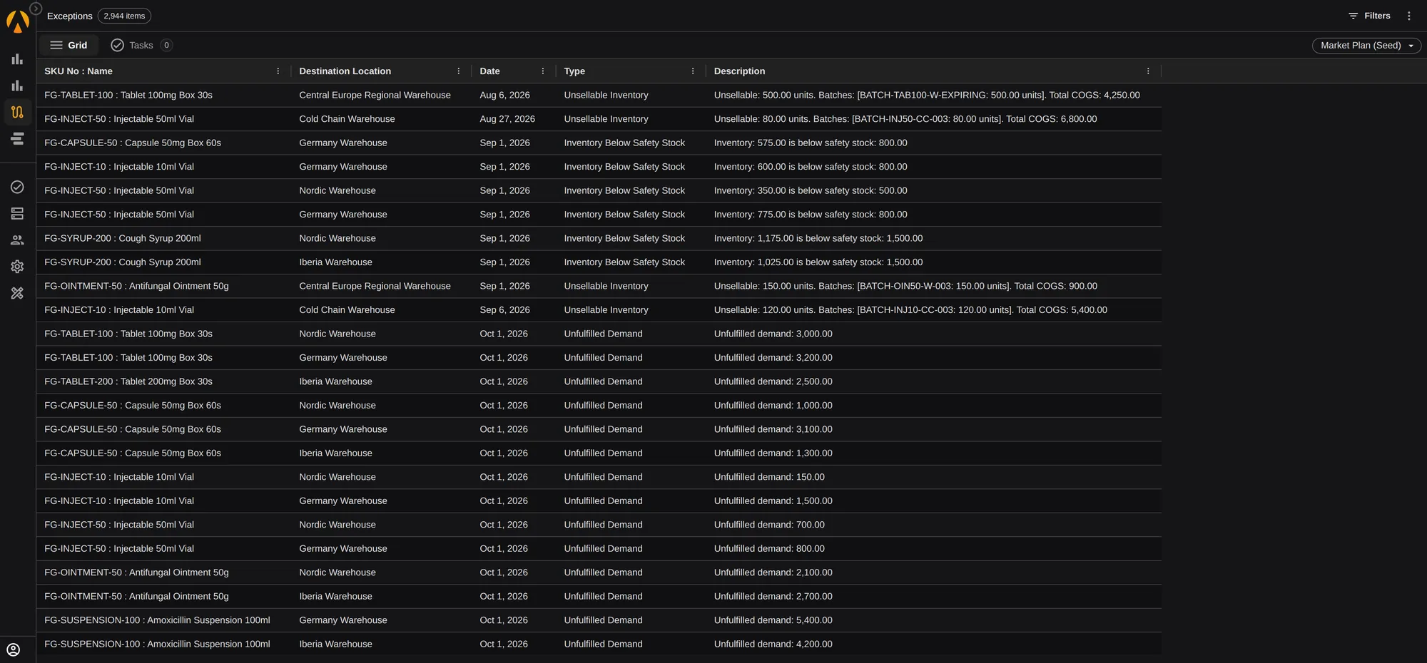
Task: Sort by Type column header
Action: pos(574,71)
